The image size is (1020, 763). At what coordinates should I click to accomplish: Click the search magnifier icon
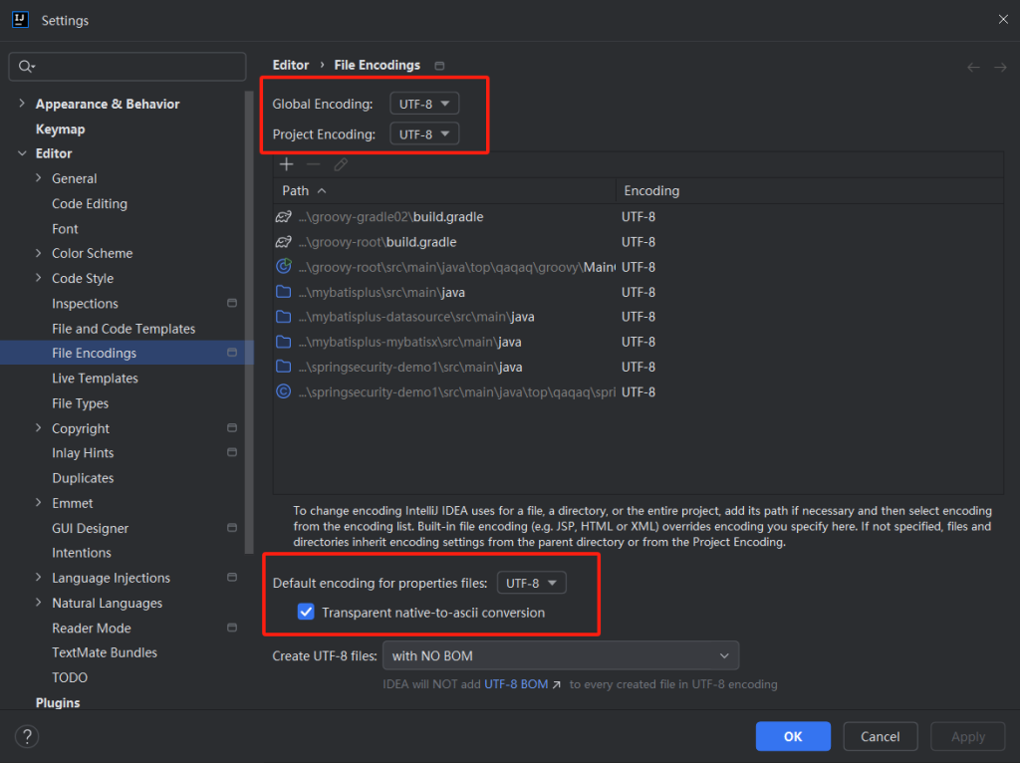coord(26,67)
